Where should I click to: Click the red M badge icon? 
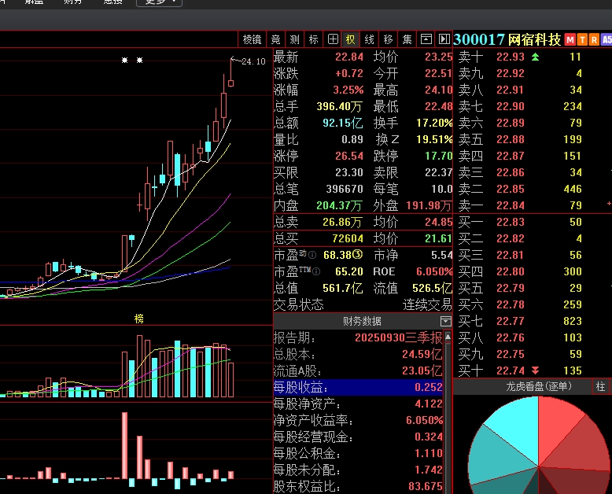coord(570,40)
